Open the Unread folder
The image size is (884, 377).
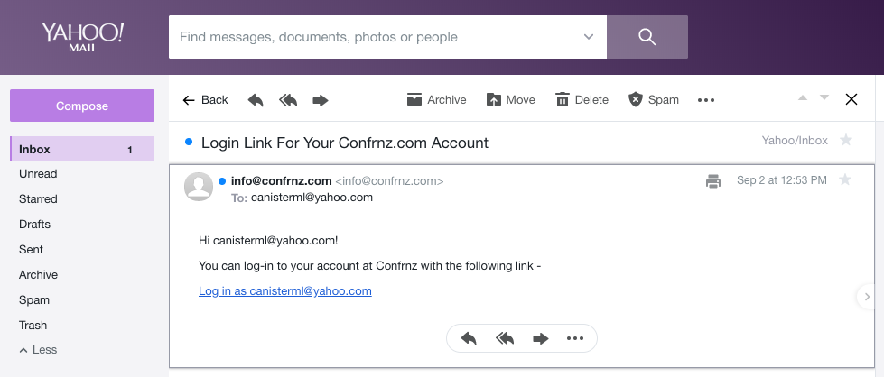[x=38, y=173]
